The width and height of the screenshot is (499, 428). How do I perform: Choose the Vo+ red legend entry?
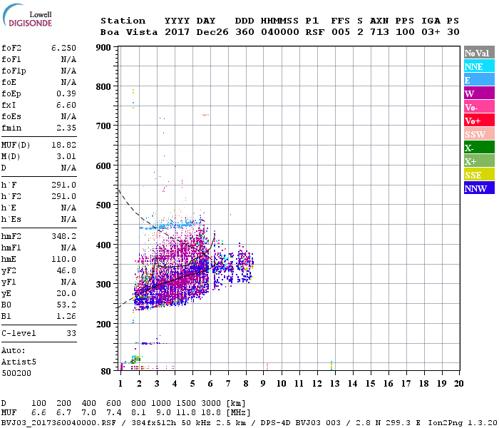478,121
